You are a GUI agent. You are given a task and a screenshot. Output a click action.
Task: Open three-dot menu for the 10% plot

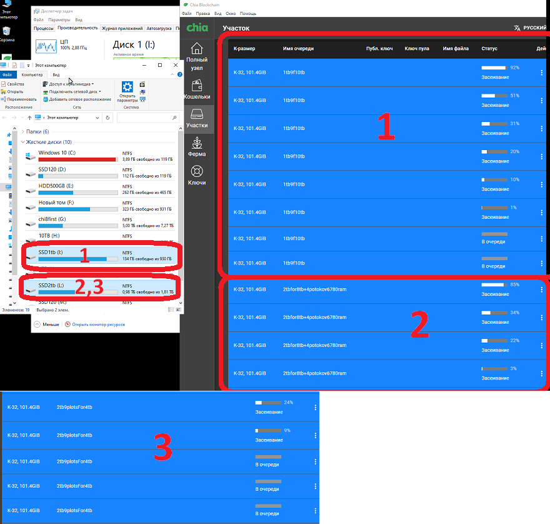[542, 184]
